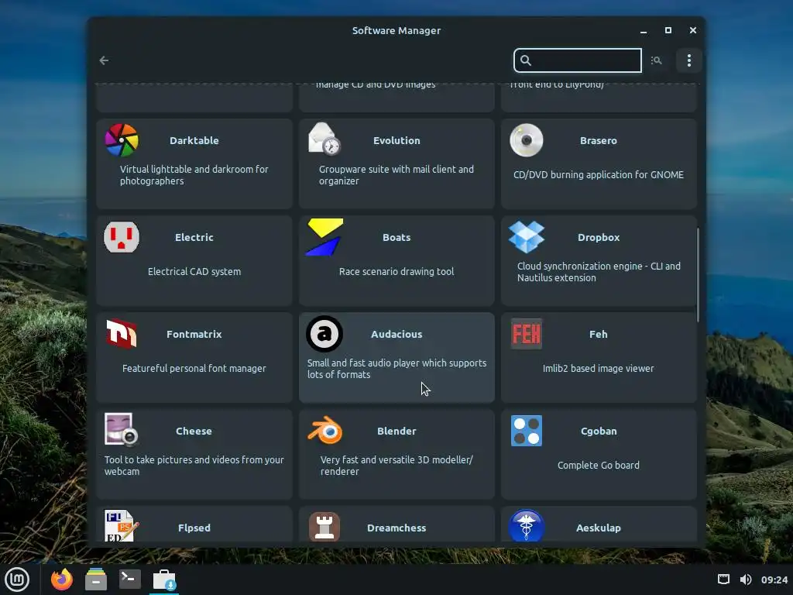Click 'Tool to take pictures and videos' description
This screenshot has width=793, height=595.
[194, 466]
